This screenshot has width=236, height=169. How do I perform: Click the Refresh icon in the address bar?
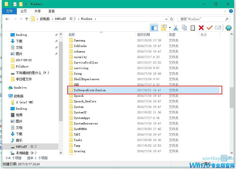pyautogui.click(x=172, y=19)
